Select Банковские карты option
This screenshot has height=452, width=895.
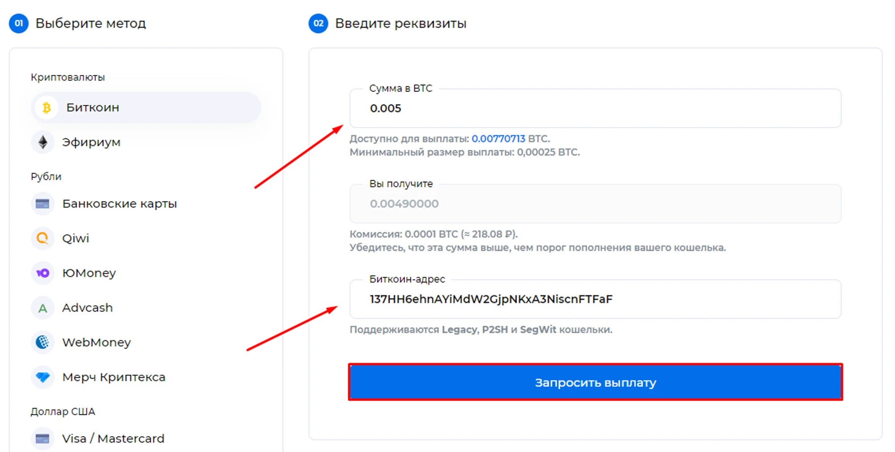click(x=119, y=204)
